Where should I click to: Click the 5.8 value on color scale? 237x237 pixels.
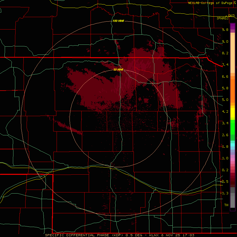[x=225, y=88]
